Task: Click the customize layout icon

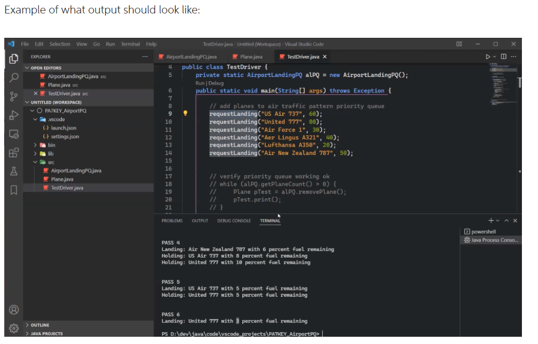Action: [459, 44]
